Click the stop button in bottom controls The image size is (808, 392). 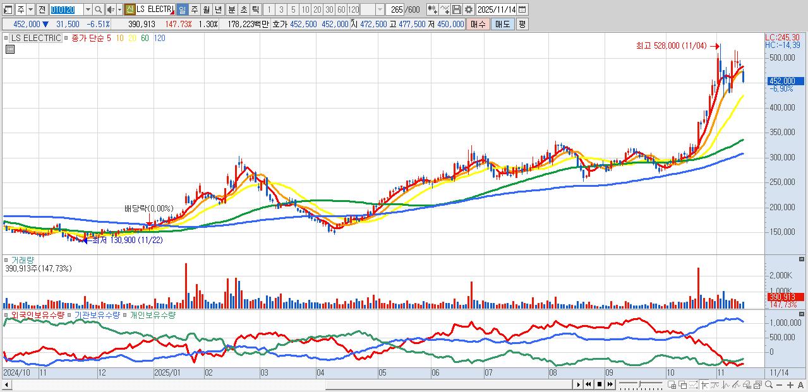click(x=600, y=384)
